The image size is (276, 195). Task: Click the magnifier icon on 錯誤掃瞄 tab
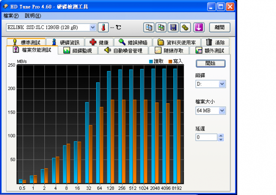[x=122, y=42]
